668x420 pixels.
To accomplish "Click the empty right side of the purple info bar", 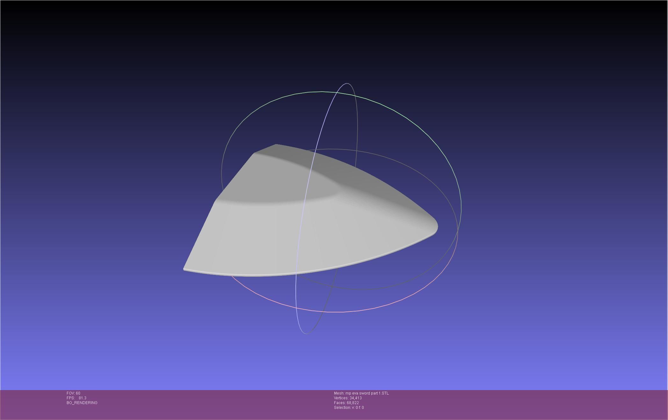I will point(542,404).
